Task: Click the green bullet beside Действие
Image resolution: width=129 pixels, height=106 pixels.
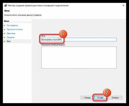Action: (4, 34)
